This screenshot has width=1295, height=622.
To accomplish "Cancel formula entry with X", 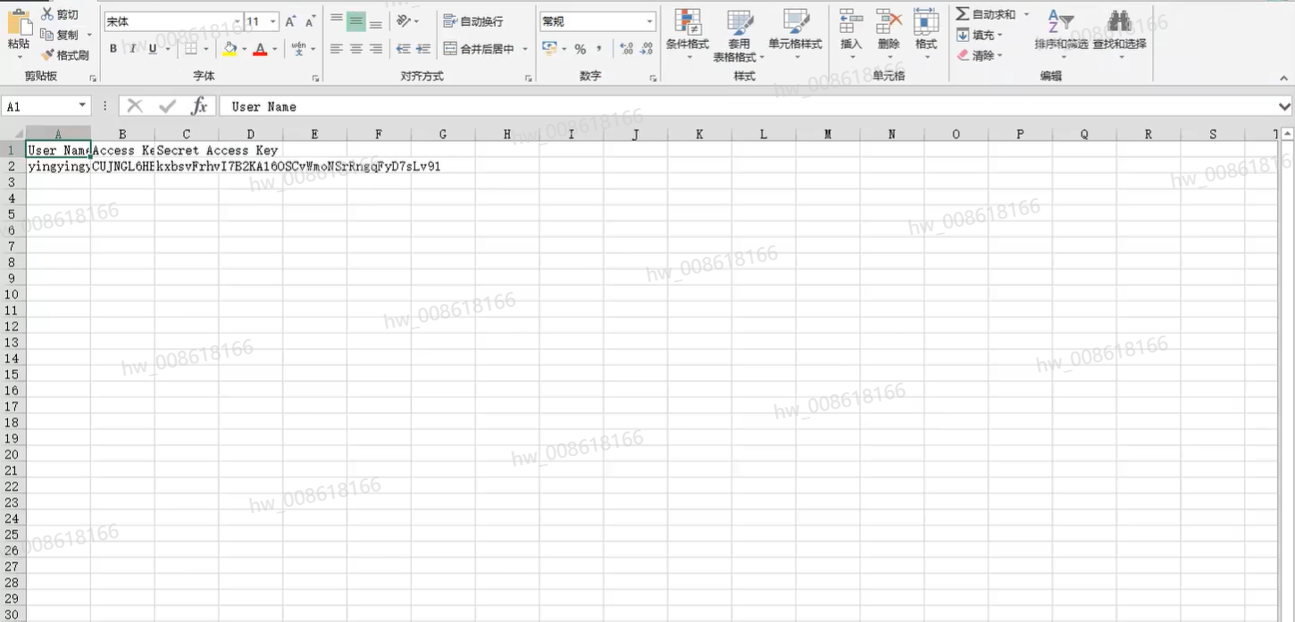I will click(x=135, y=106).
